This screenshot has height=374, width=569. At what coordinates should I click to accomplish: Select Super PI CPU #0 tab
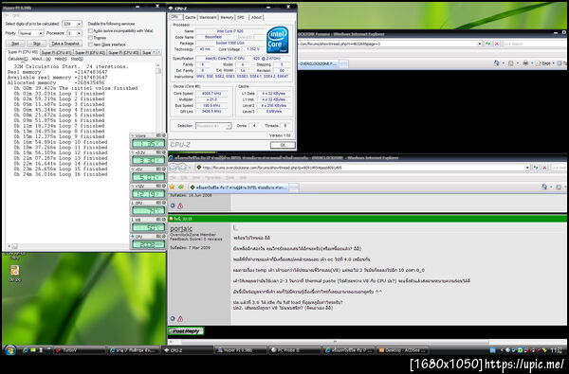click(23, 52)
